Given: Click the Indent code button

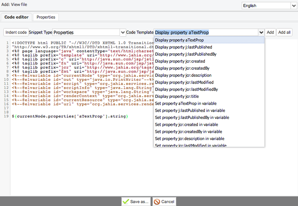Looking at the screenshot, I should [16, 32].
